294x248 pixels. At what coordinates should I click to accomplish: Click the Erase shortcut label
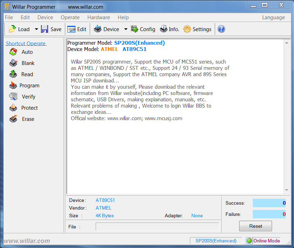28,119
